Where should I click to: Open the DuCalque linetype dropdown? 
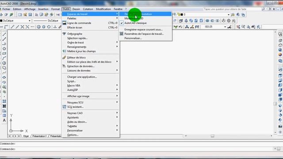click(47, 21)
